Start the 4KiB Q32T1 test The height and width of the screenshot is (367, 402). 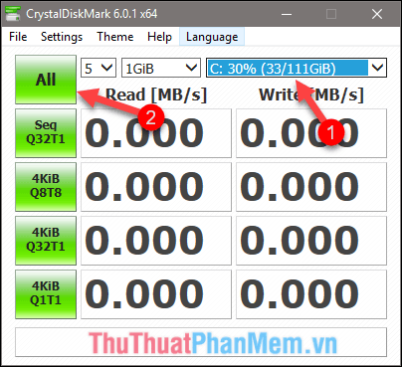[46, 241]
